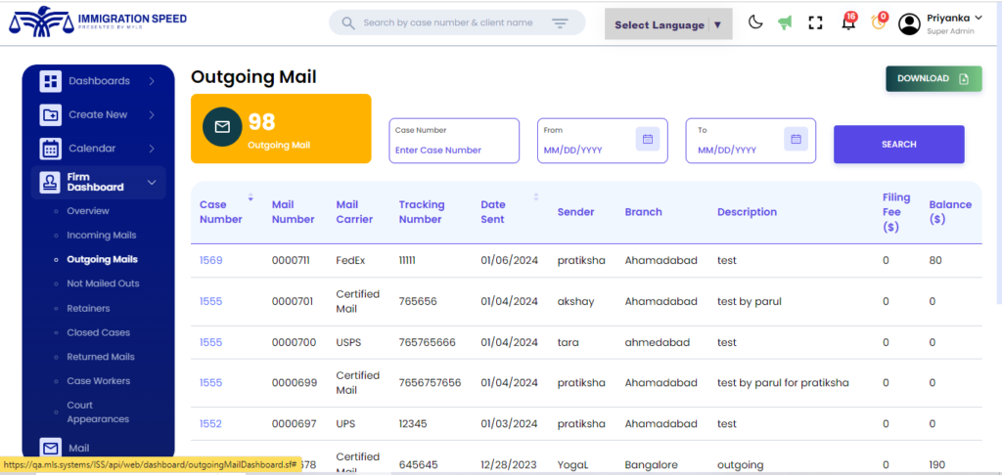
Task: Click the Balance ($) column header
Action: pyautogui.click(x=950, y=212)
